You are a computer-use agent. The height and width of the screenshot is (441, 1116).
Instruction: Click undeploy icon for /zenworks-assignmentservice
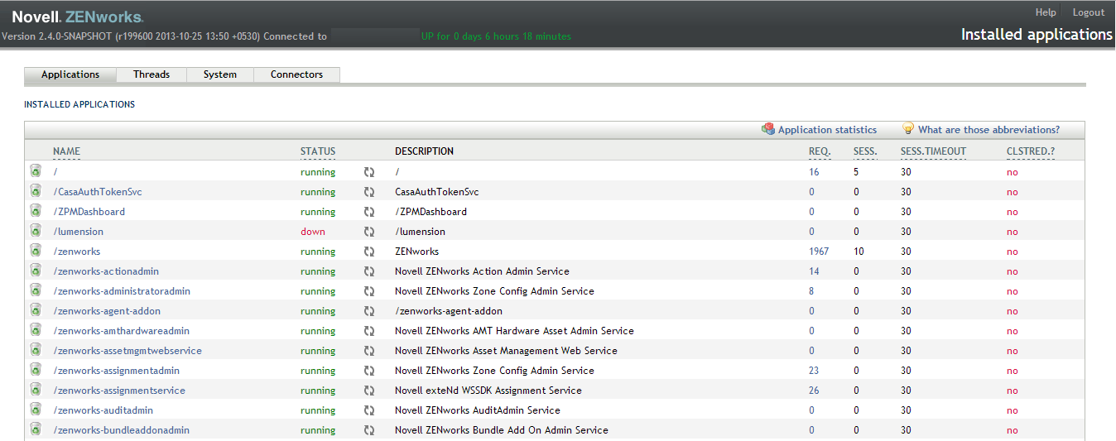pos(36,390)
